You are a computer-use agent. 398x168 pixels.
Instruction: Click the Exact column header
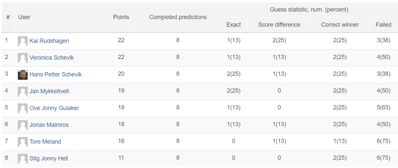pos(234,25)
